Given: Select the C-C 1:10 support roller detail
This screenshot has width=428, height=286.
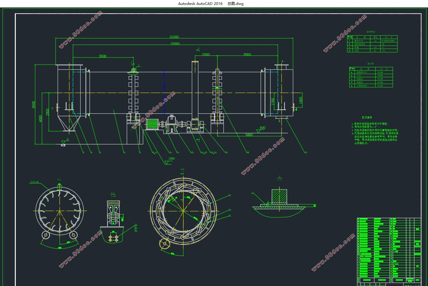Looking at the screenshot, I should point(113,214).
